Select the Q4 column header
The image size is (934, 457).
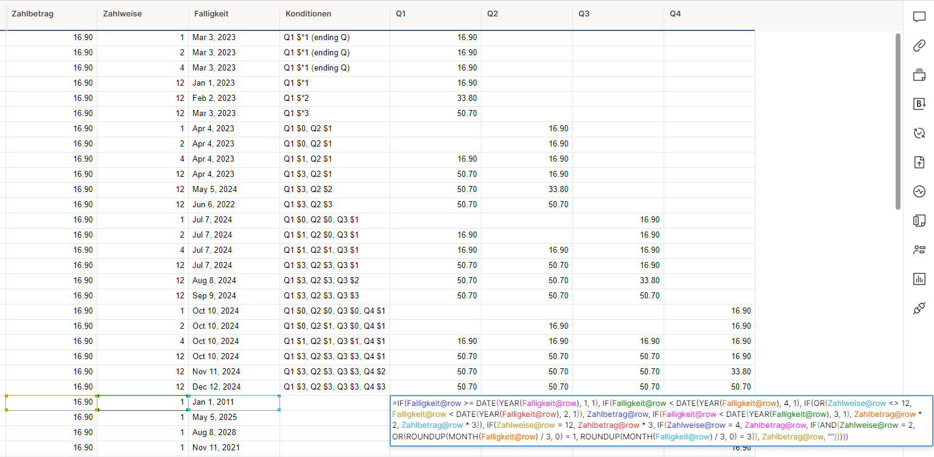click(709, 14)
